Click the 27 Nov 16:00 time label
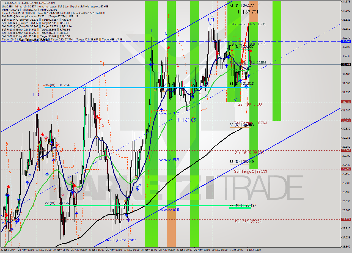Image resolution: width=352 pixels, height=253 pixels. pyautogui.click(x=149, y=250)
